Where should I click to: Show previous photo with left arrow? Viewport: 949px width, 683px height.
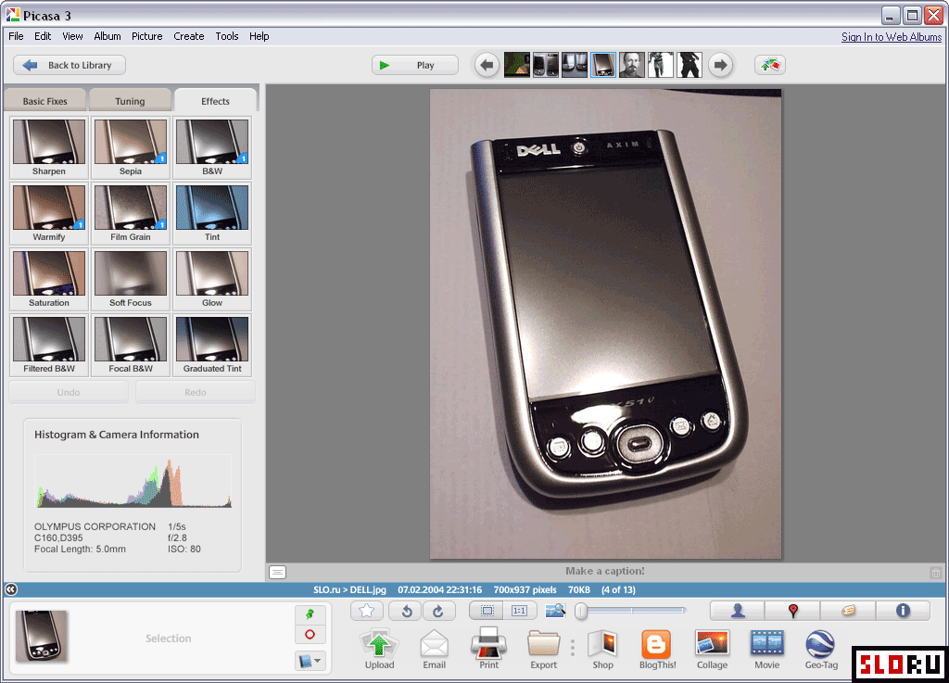[487, 65]
